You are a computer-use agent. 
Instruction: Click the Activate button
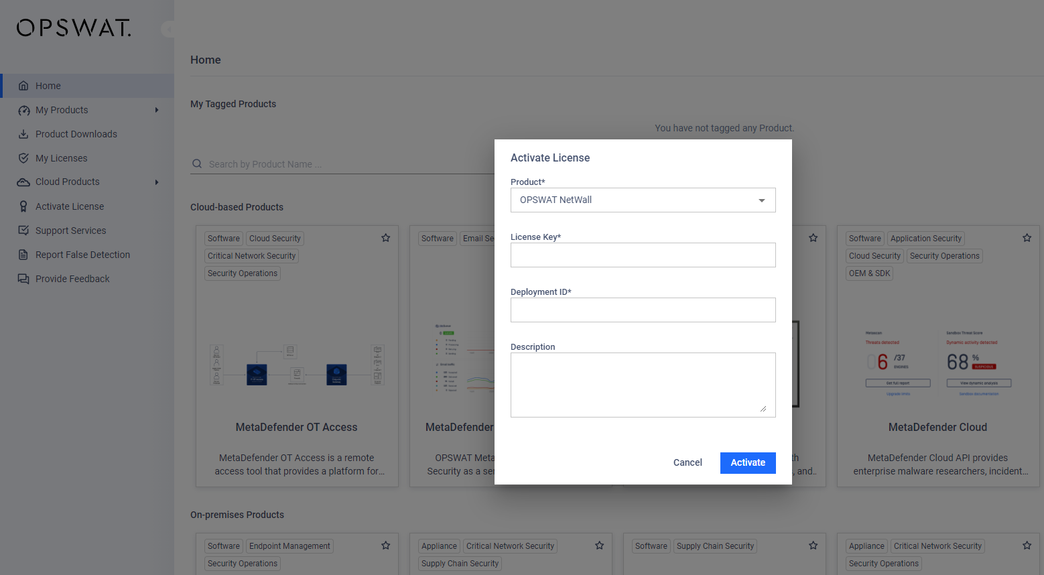(x=748, y=462)
